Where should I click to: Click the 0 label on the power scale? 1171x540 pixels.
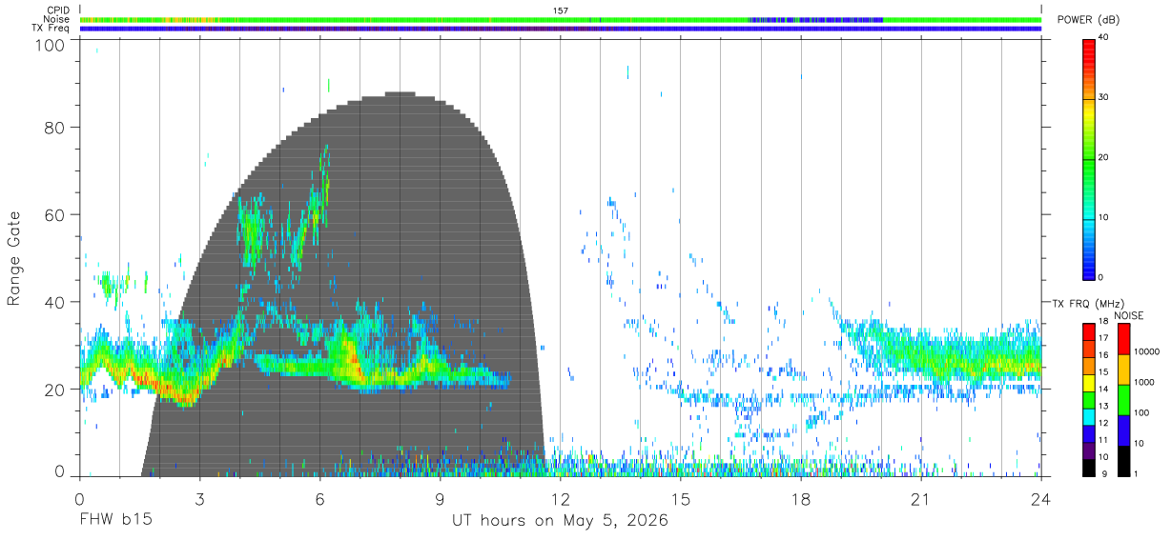click(x=1101, y=277)
